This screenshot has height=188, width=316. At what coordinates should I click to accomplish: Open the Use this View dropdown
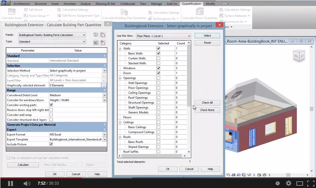point(164,36)
